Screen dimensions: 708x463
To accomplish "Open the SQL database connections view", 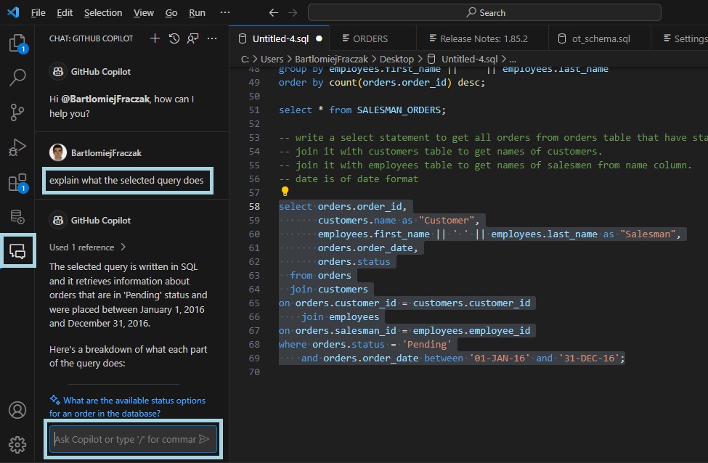I will tap(17, 216).
